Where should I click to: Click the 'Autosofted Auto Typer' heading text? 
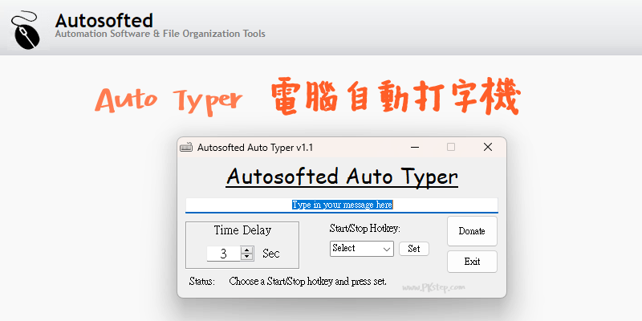[342, 177]
